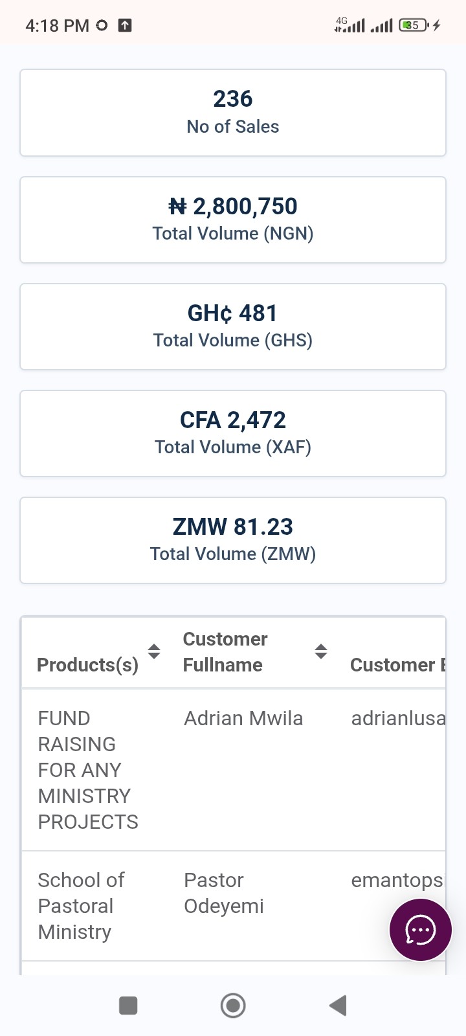Sort table by Customer Fullname arrows
This screenshot has width=466, height=1036.
tap(321, 651)
